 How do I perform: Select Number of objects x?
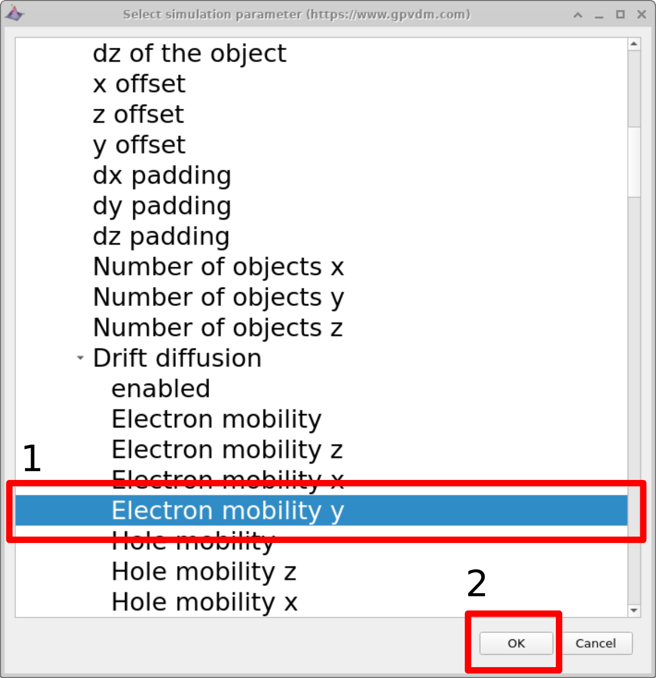[218, 266]
